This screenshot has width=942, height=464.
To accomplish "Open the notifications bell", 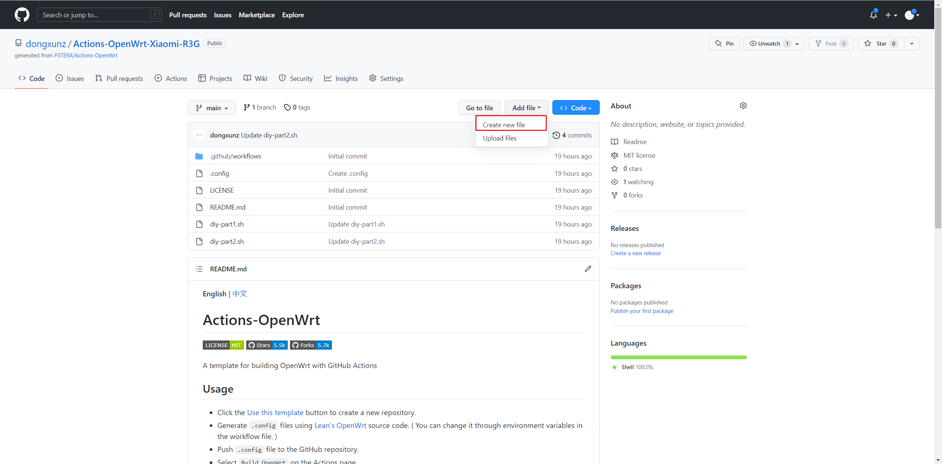I will pos(874,15).
